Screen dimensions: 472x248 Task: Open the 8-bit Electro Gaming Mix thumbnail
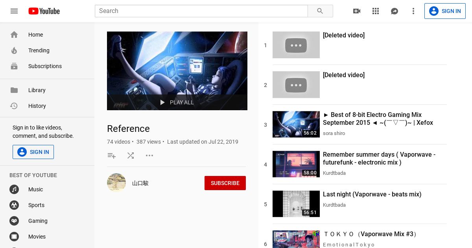296,124
